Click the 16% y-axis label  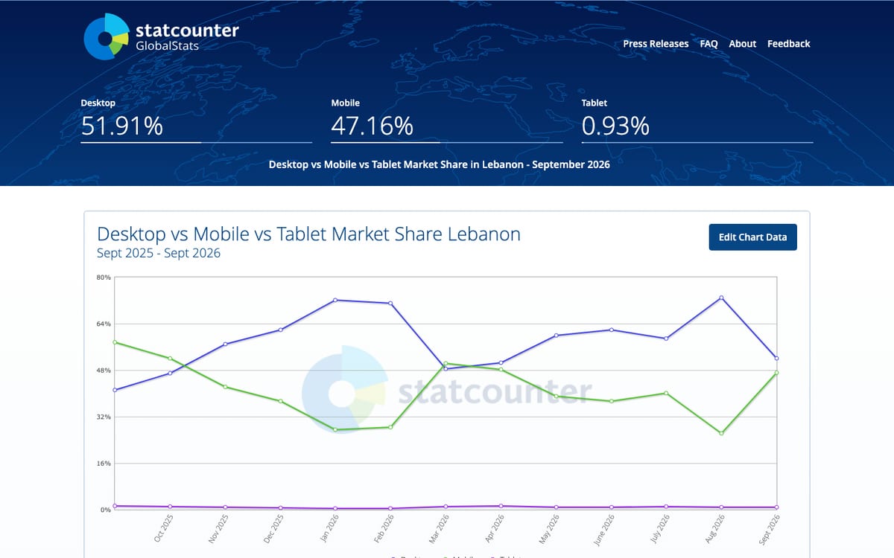[103, 463]
